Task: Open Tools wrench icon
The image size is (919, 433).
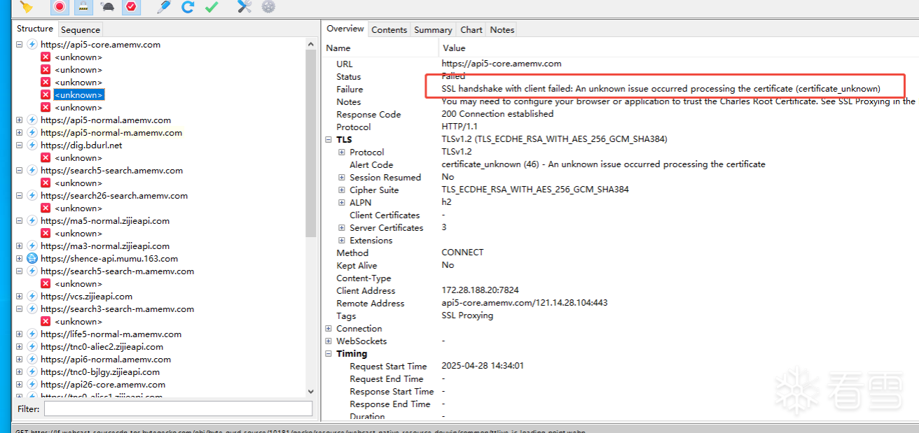Action: pos(244,6)
